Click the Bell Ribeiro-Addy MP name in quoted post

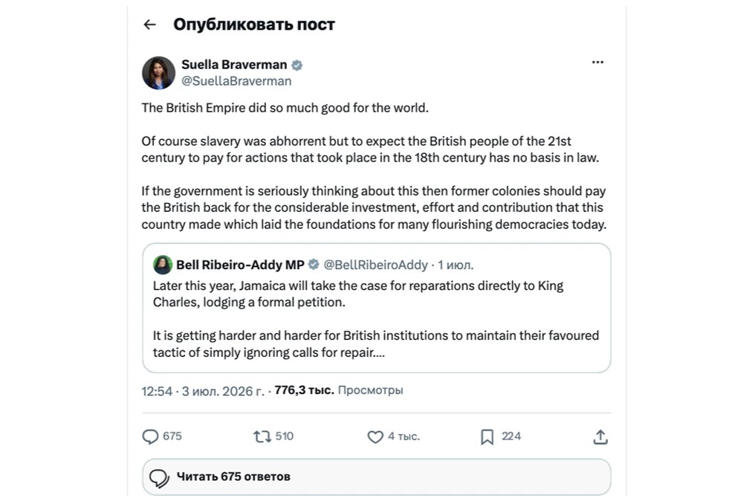click(240, 265)
